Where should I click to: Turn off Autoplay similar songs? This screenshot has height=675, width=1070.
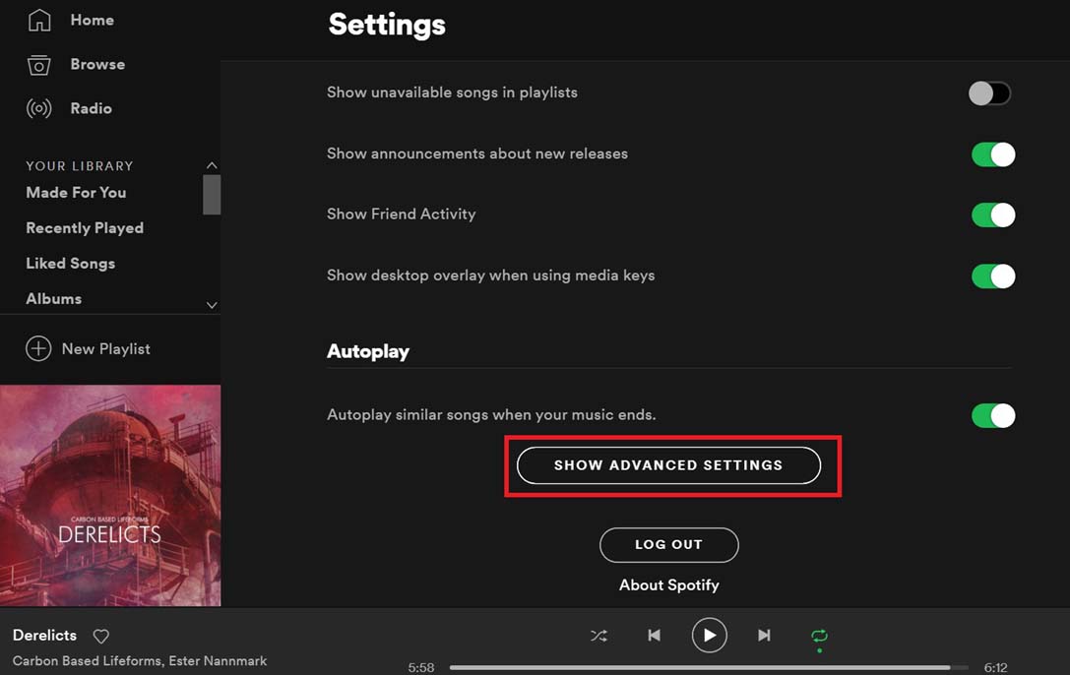coord(993,415)
